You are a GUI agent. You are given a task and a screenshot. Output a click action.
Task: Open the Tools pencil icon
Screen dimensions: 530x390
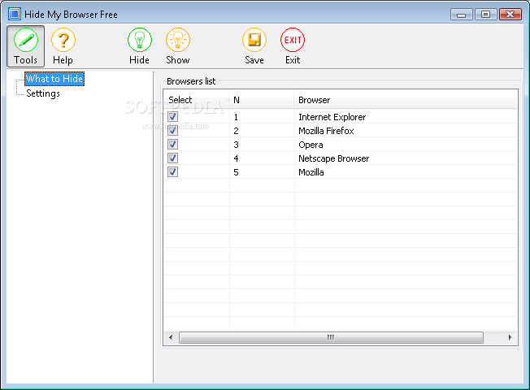tap(26, 40)
